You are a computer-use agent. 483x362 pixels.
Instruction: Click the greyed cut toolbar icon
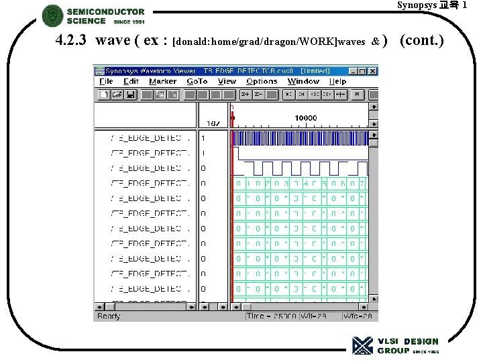[x=147, y=95]
